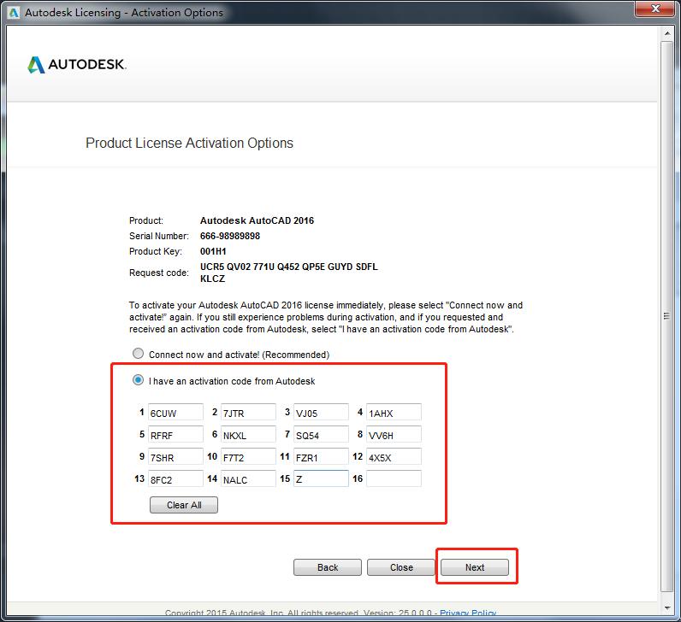Focus activation code field 16 (empty)
681x622 pixels.
point(394,478)
